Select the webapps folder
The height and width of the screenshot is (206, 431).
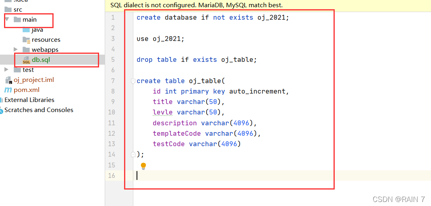click(45, 49)
